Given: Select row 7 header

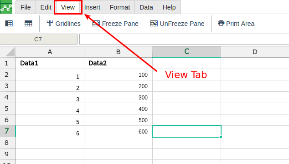Looking at the screenshot, I should tap(8, 131).
